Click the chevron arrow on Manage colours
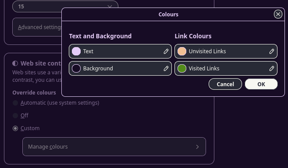This screenshot has width=288, height=168. 197,147
